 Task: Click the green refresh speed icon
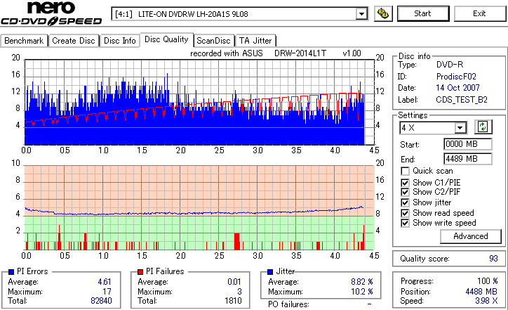click(x=483, y=127)
